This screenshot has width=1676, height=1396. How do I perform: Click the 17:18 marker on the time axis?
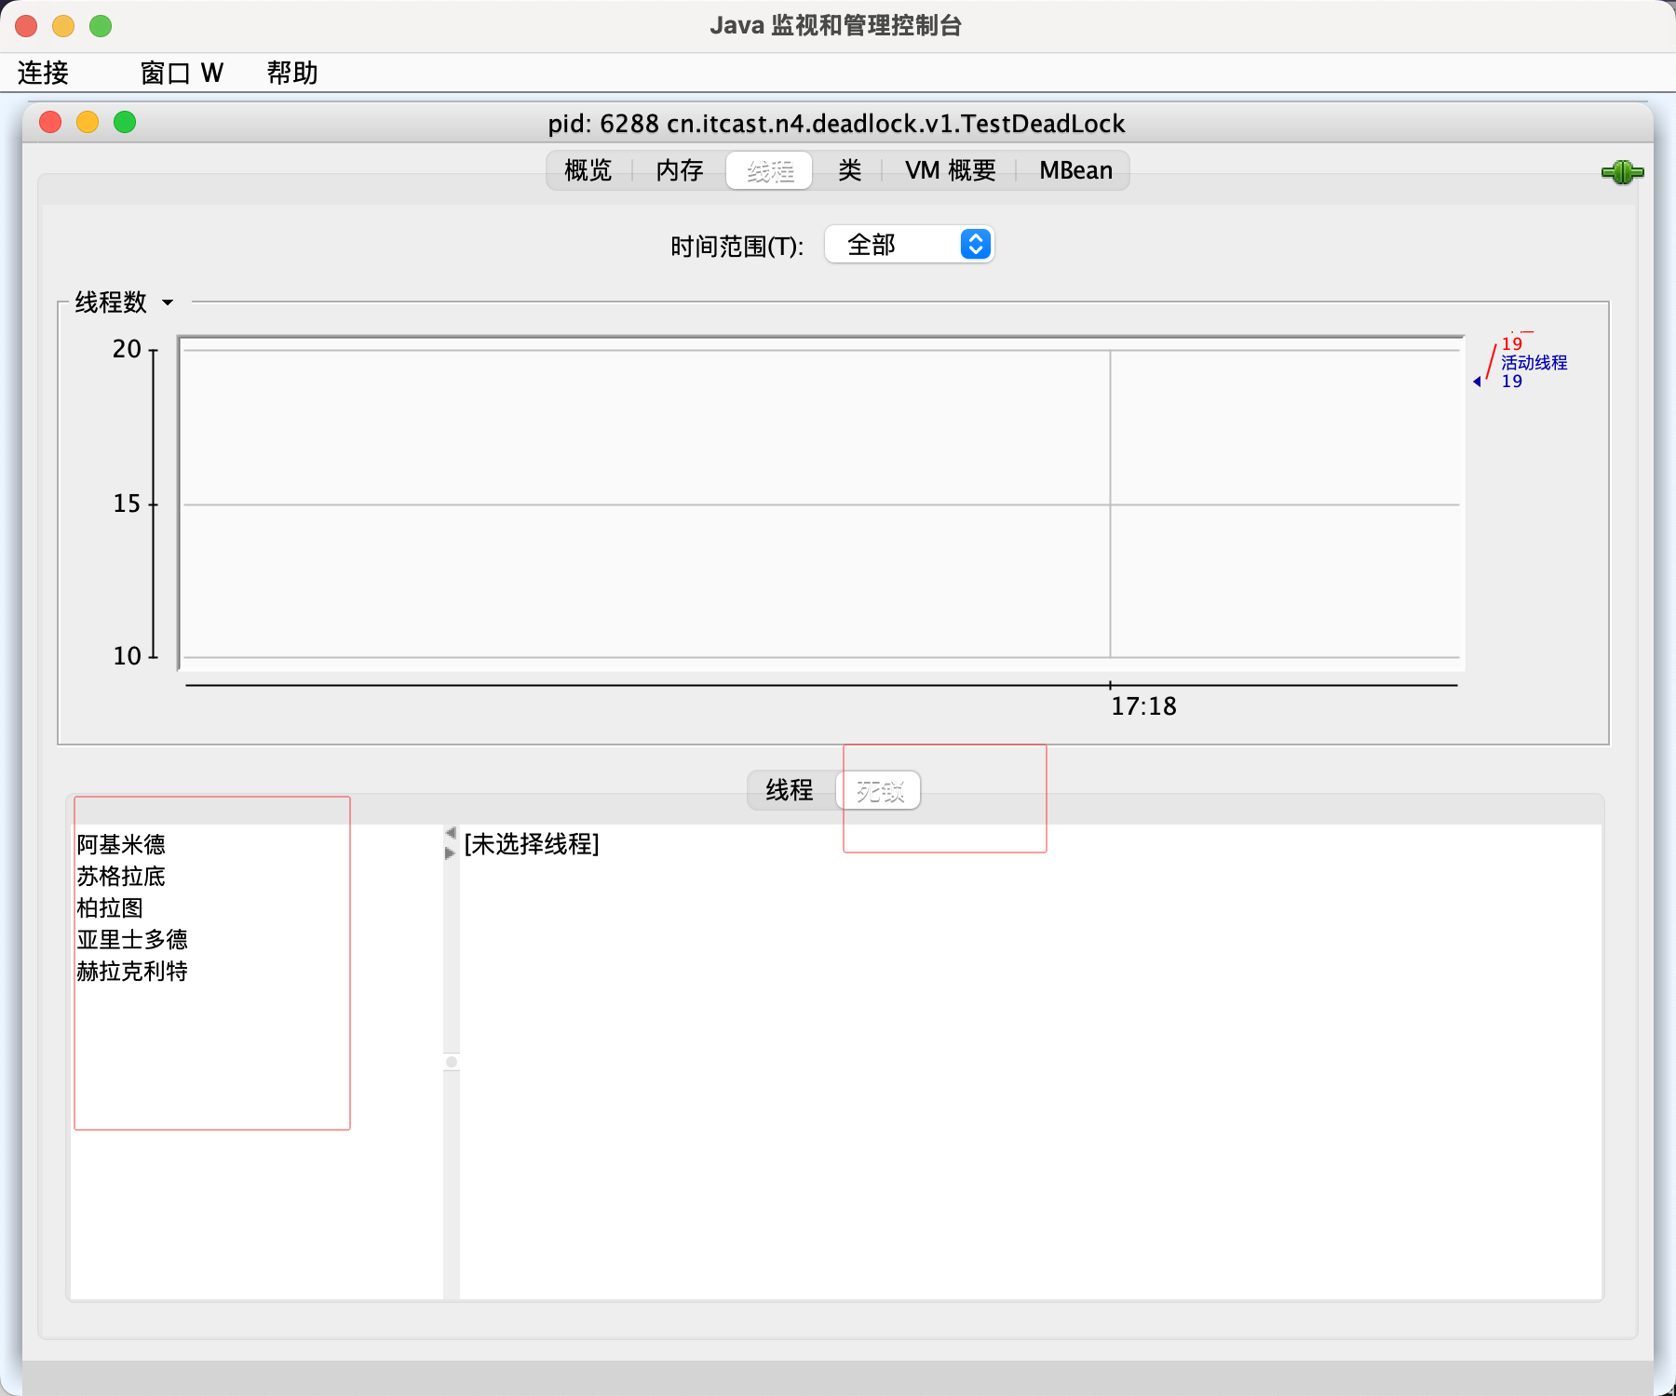tap(1142, 706)
